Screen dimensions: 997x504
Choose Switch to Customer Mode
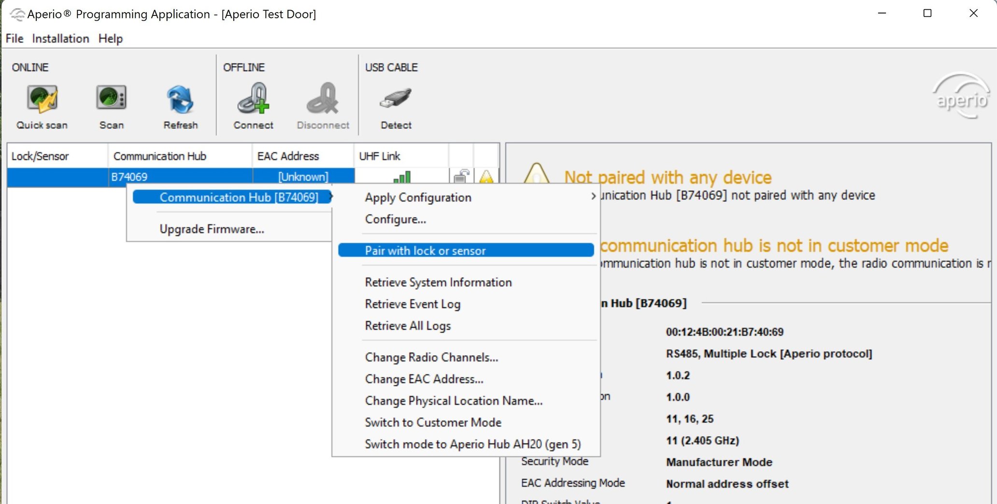coord(433,422)
